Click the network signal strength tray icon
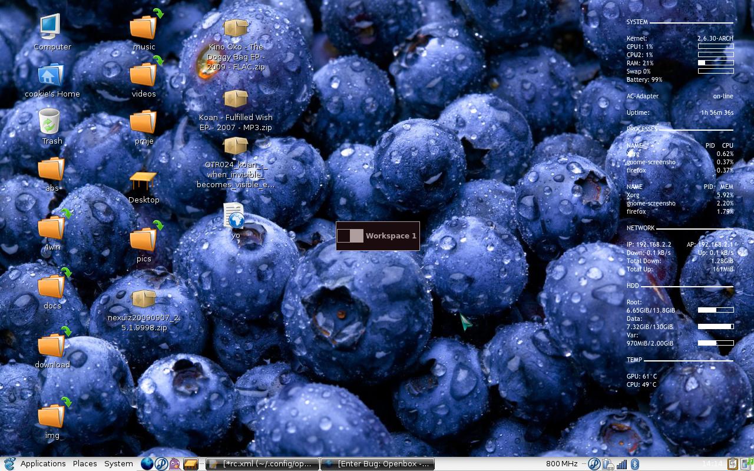 (621, 464)
